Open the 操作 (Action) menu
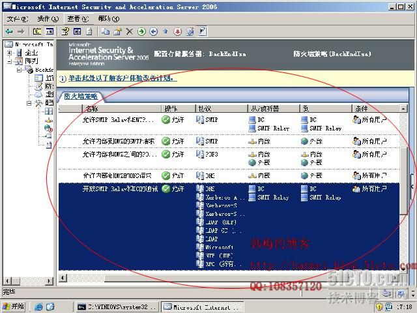Viewport: 417px width, 313px height. [x=48, y=19]
